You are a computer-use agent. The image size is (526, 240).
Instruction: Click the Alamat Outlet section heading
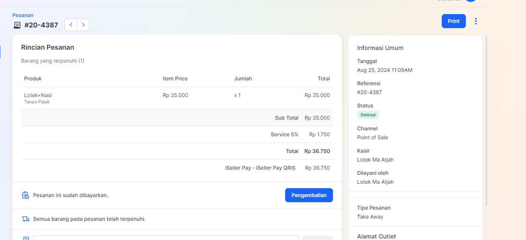pyautogui.click(x=376, y=236)
